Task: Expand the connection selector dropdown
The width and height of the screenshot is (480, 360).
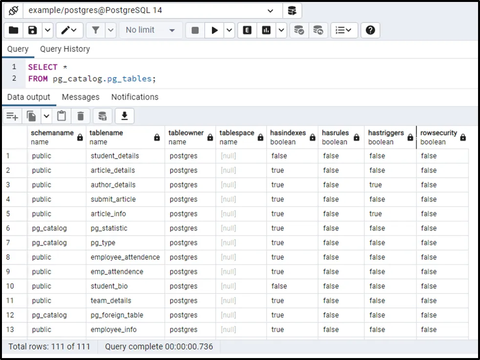Action: (271, 10)
